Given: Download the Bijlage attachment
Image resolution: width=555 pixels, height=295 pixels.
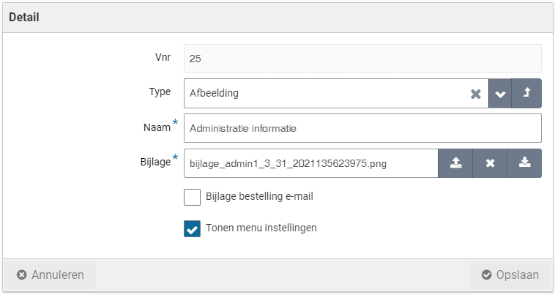Looking at the screenshot, I should click(524, 163).
